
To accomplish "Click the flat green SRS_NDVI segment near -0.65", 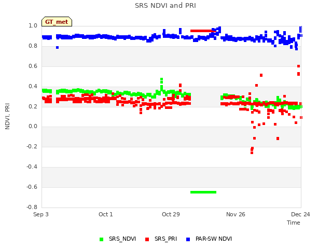I will 203,192.
